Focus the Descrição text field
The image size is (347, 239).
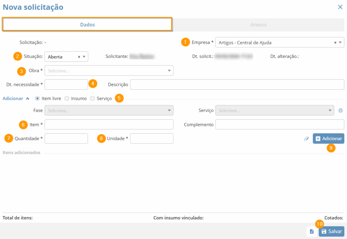(237, 85)
